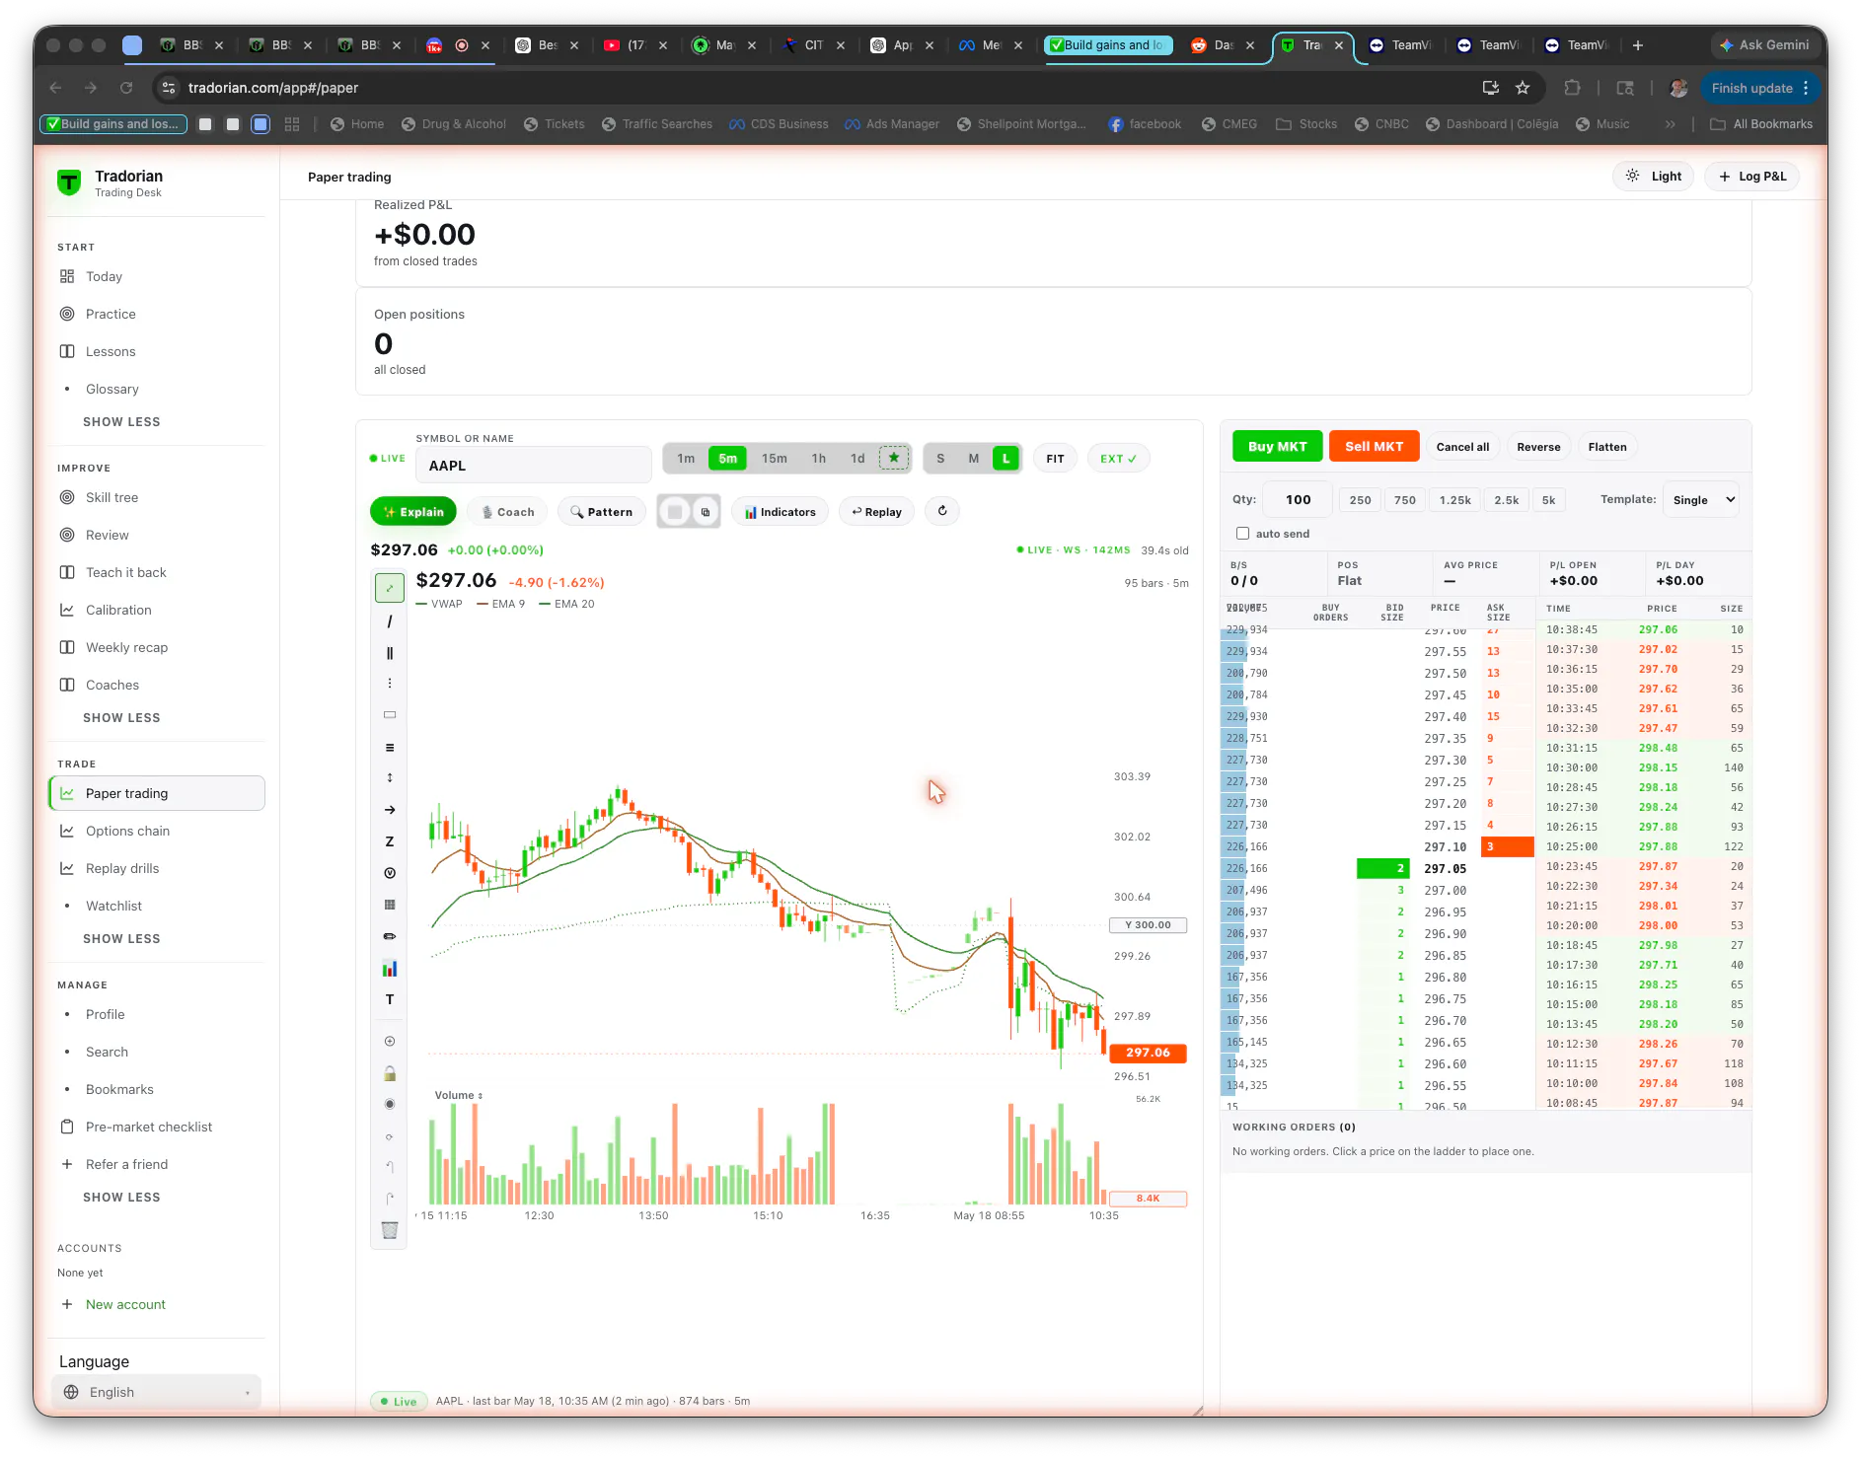
Task: Collapse the TRADE section with SHOW LESS
Action: point(121,938)
